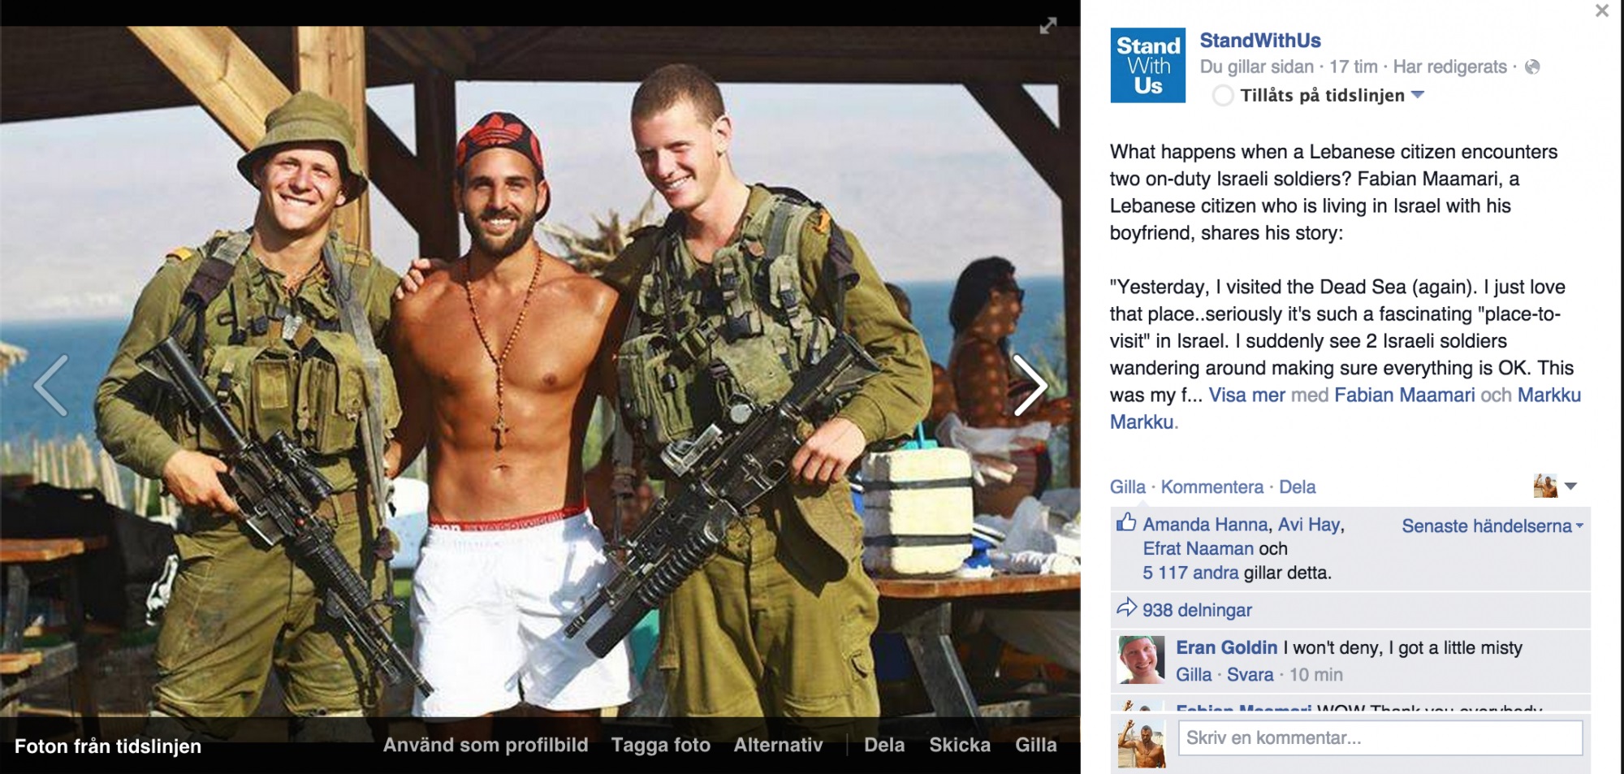Screen dimensions: 1624x774
Task: Click the Skriv en kommentar field
Action: [x=1380, y=738]
